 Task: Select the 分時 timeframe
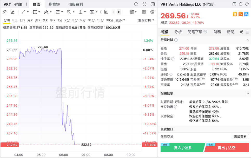(7, 20)
